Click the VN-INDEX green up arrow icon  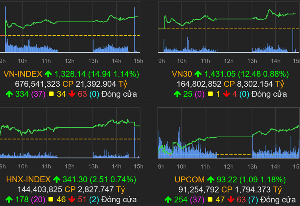[48, 74]
